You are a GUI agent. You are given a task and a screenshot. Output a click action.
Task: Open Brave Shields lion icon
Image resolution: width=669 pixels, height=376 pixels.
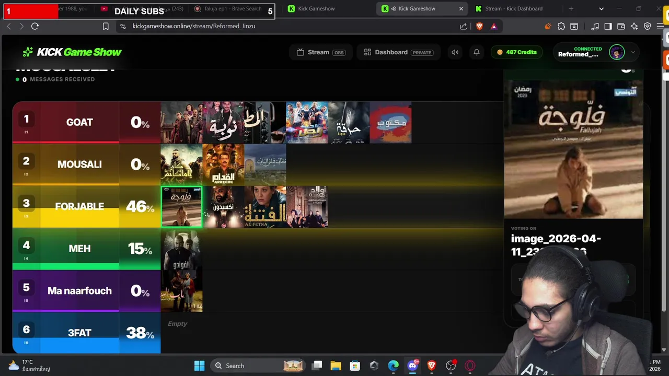tap(479, 26)
